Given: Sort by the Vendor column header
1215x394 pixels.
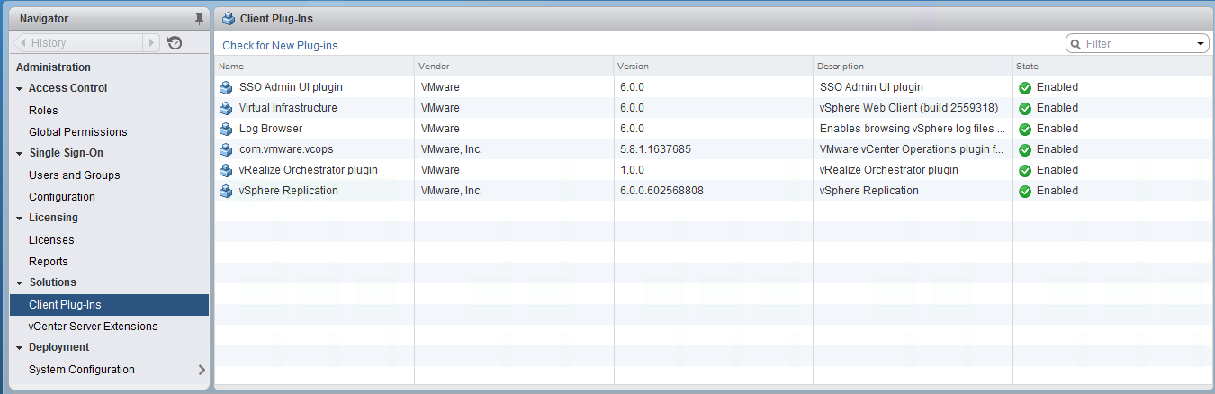Looking at the screenshot, I should point(514,67).
